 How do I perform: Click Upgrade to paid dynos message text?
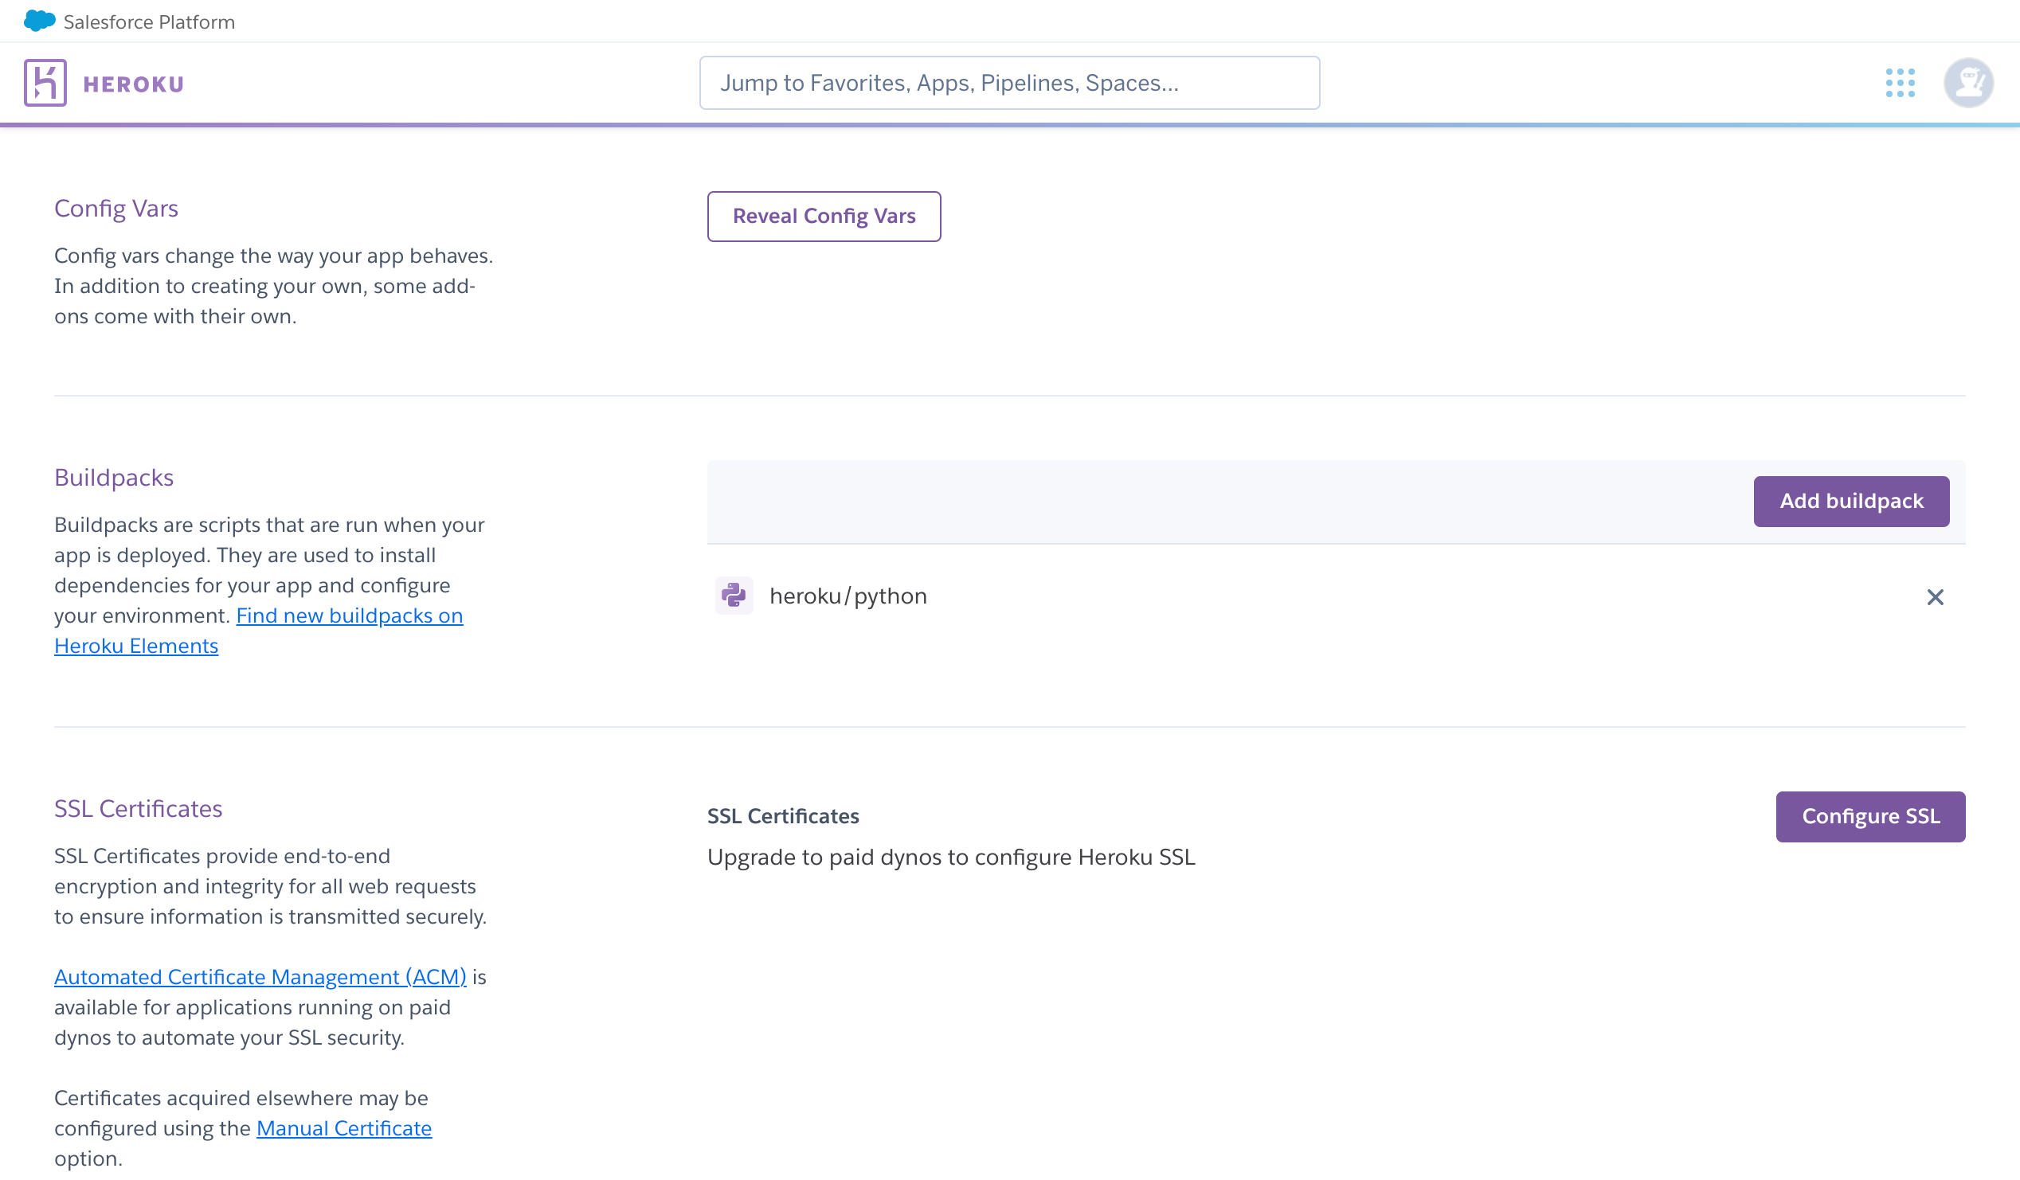[x=951, y=858]
